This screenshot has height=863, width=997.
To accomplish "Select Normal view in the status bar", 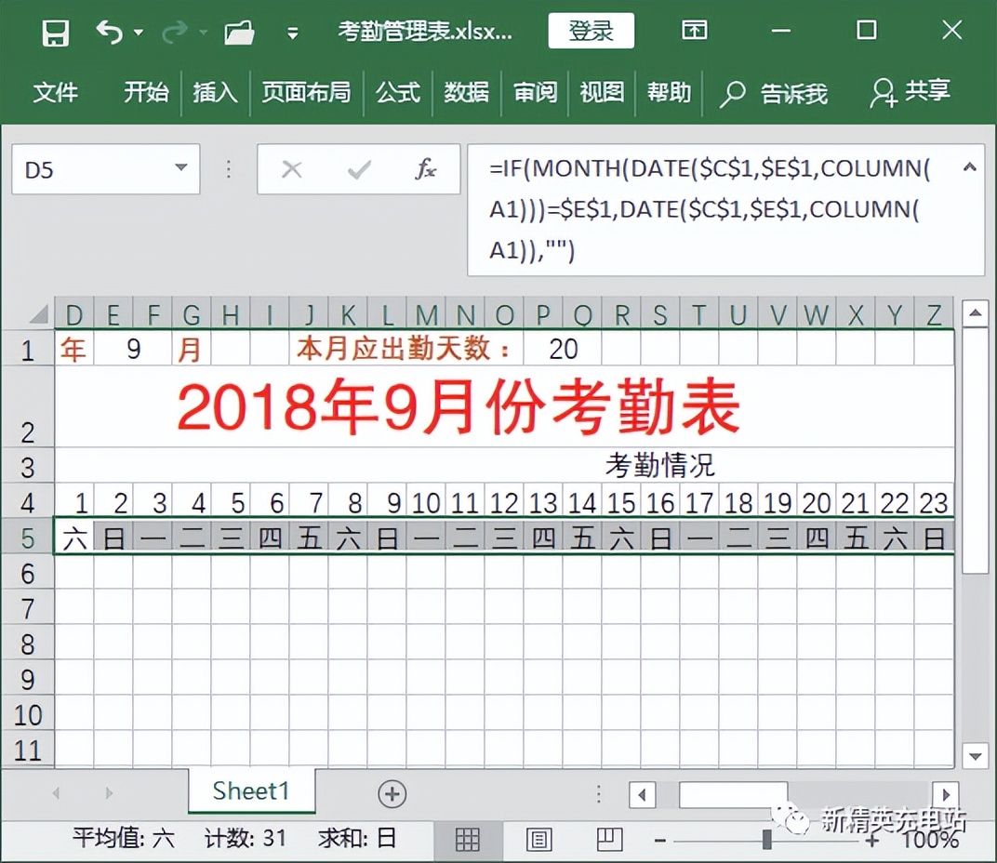I will coord(468,841).
